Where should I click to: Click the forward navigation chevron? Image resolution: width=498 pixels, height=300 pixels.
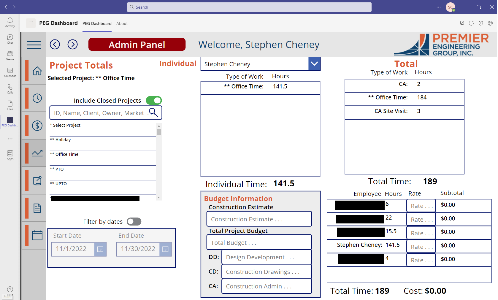tap(72, 44)
